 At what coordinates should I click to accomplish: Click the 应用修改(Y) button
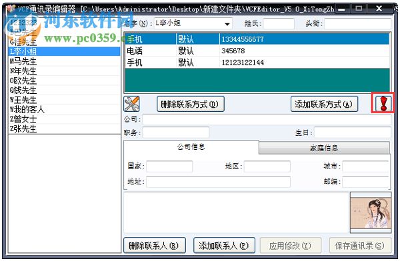[x=291, y=246]
